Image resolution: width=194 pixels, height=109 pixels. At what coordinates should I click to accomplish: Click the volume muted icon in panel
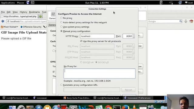(x=171, y=3)
